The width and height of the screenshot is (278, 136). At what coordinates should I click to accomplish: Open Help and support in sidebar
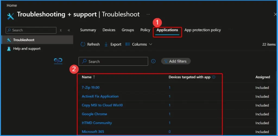point(27,49)
